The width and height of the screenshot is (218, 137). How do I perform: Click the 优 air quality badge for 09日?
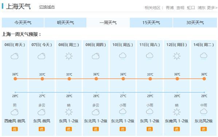point(96,129)
